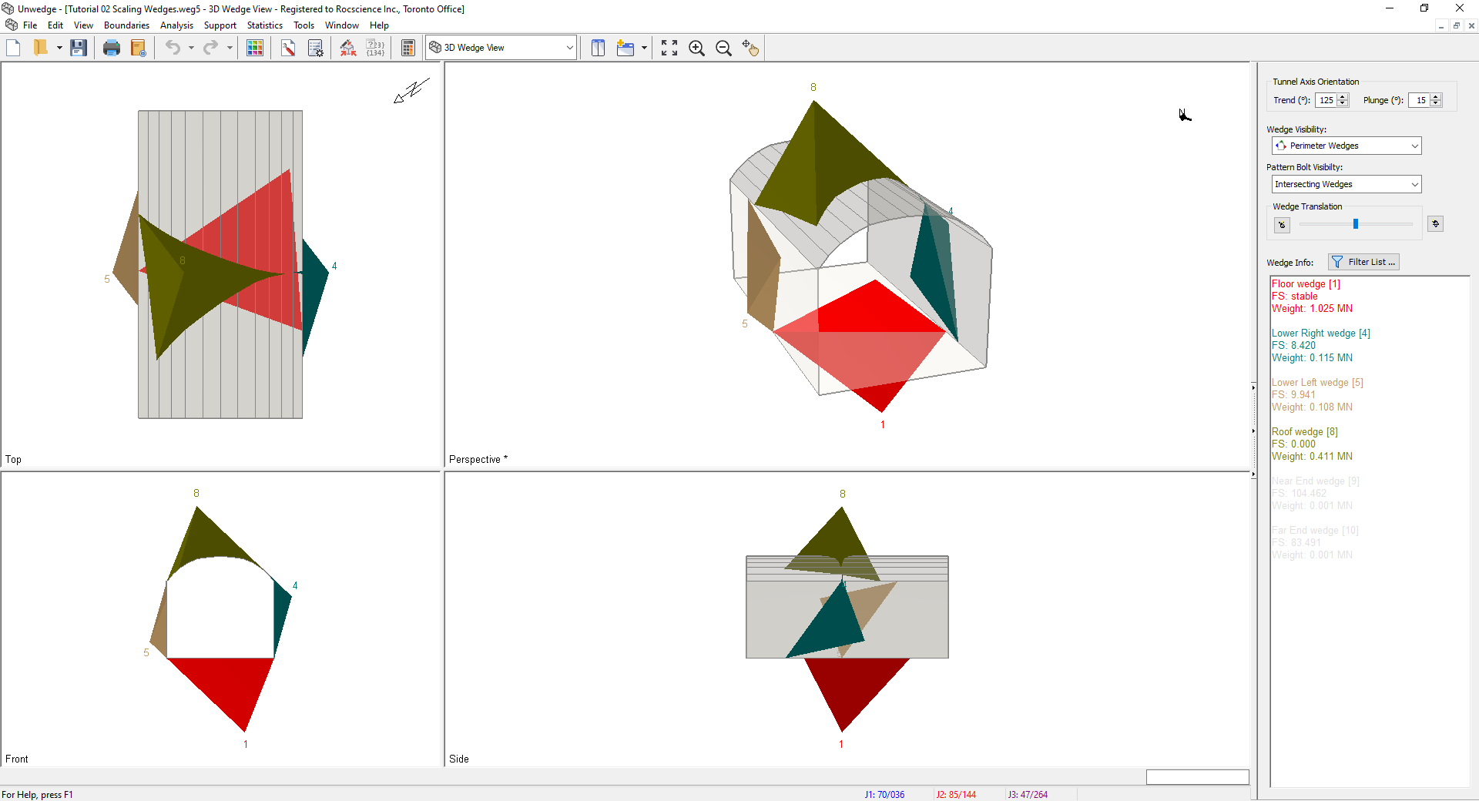Click the Compute wedges toolbar icon
Image resolution: width=1479 pixels, height=801 pixels.
[x=348, y=48]
